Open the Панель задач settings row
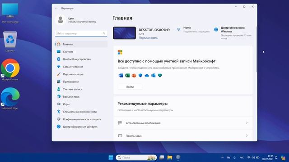This screenshot has height=162, width=289. click(183, 135)
